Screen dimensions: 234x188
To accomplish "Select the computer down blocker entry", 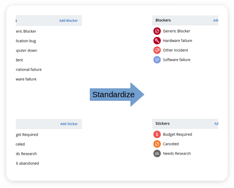I will (x=26, y=50).
